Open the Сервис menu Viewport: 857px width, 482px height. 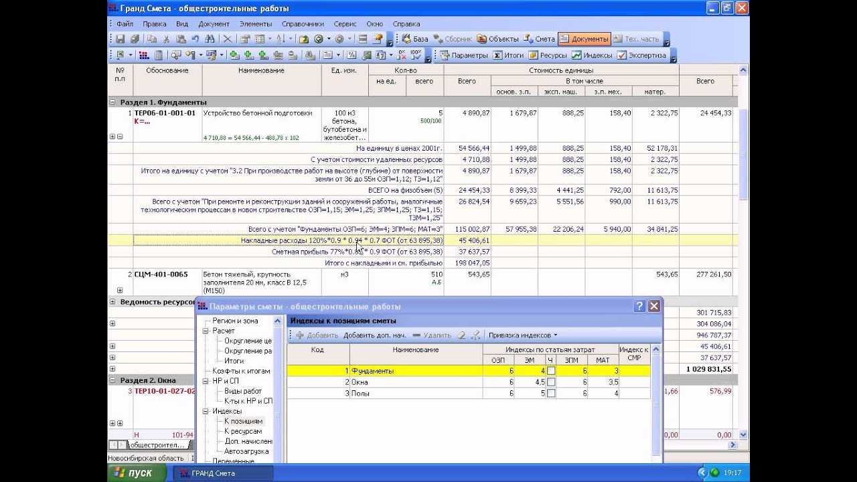click(345, 23)
